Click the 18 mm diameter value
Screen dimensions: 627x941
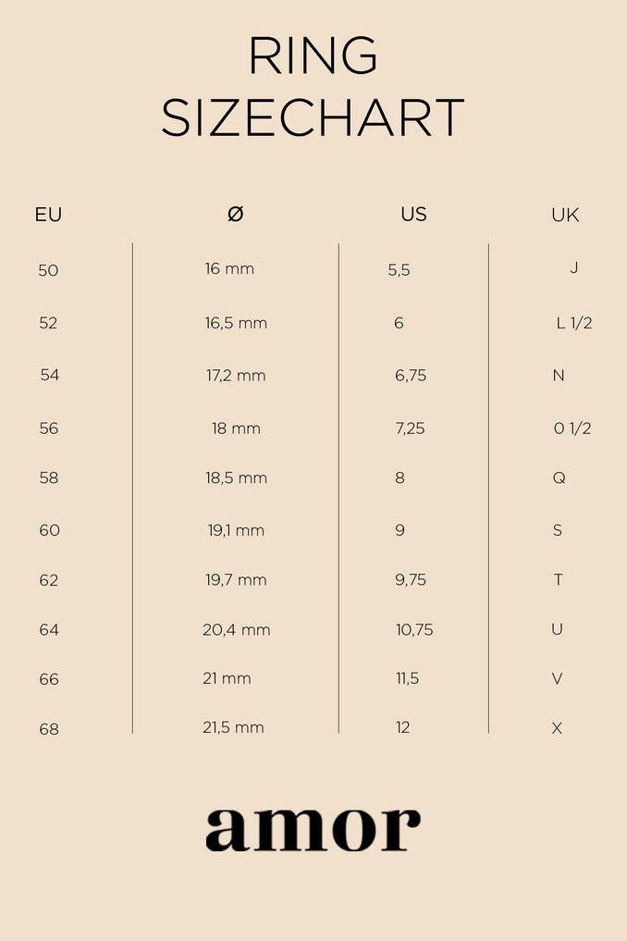pyautogui.click(x=236, y=428)
